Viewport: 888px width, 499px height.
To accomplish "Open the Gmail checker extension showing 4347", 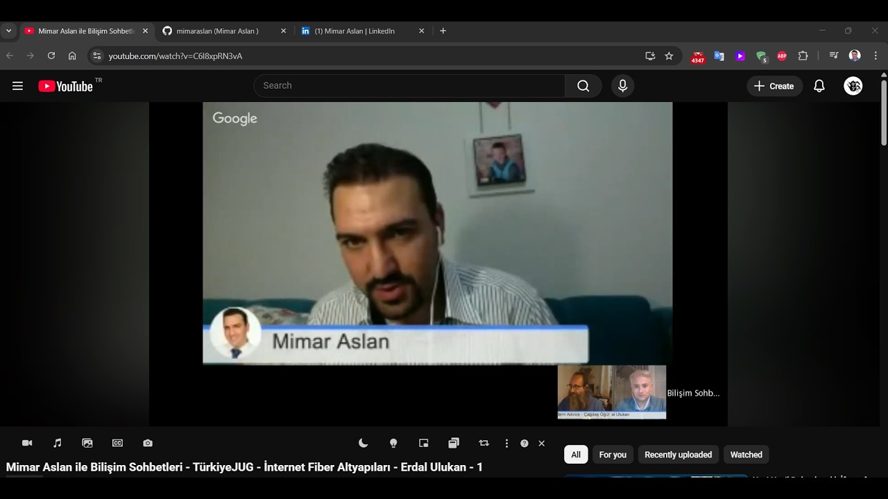I will pos(698,57).
